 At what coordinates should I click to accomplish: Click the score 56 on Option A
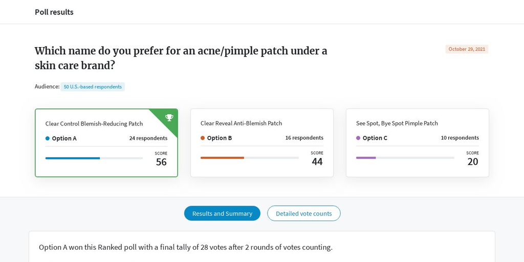(161, 162)
